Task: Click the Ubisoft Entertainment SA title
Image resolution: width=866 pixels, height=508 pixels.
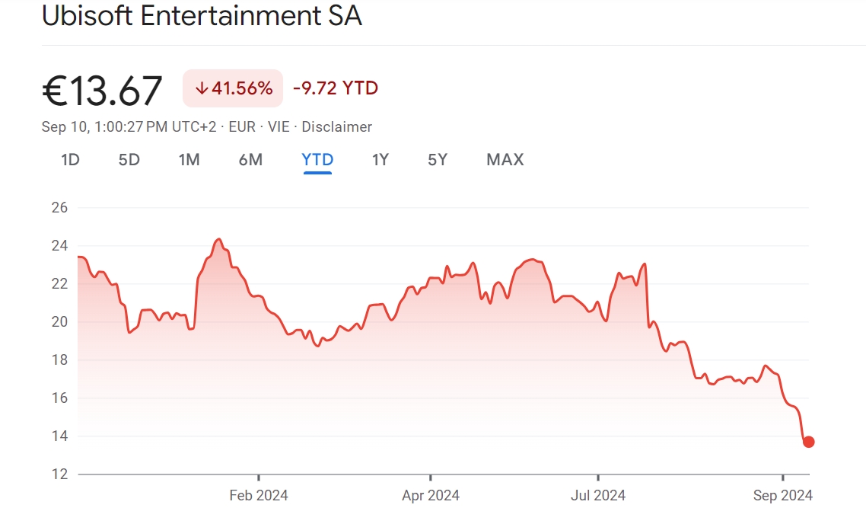Action: (202, 17)
